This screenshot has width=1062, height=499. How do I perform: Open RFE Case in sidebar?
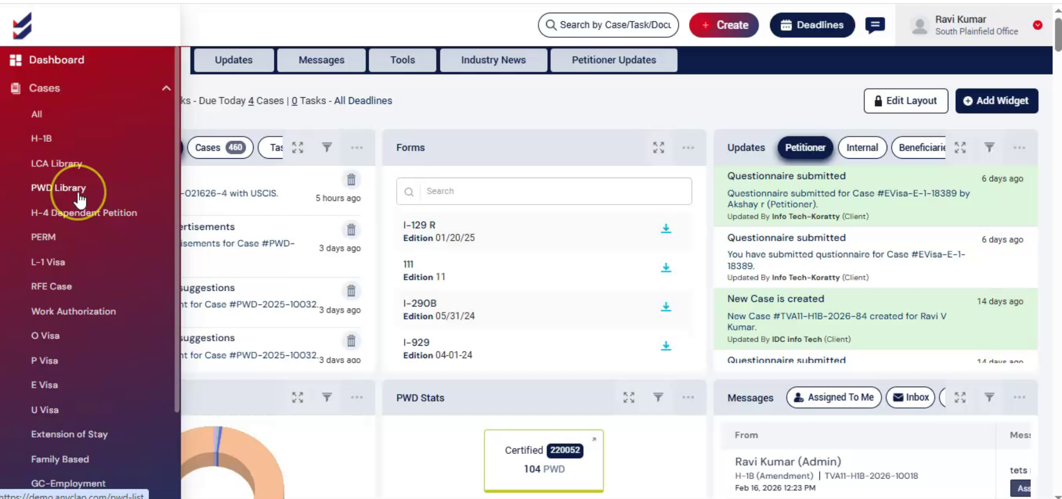click(x=51, y=286)
